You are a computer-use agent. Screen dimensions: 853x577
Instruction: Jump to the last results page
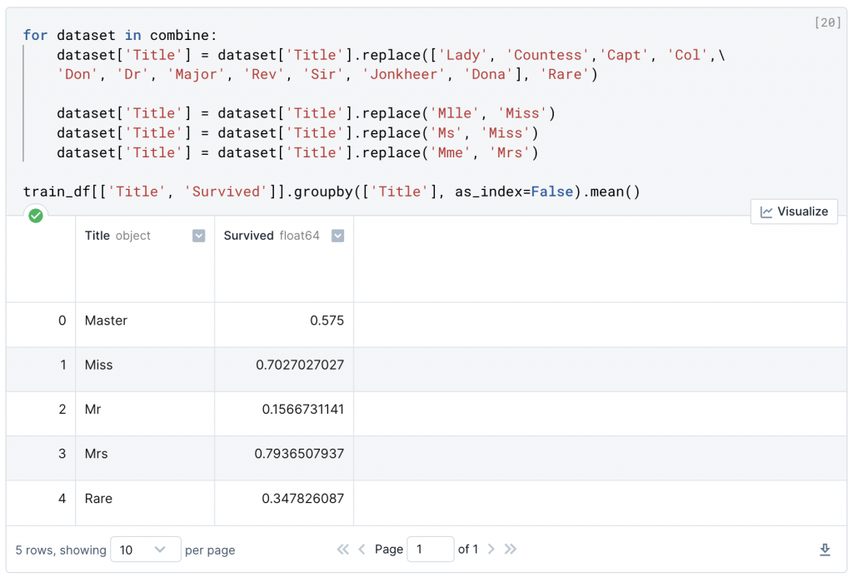point(511,550)
